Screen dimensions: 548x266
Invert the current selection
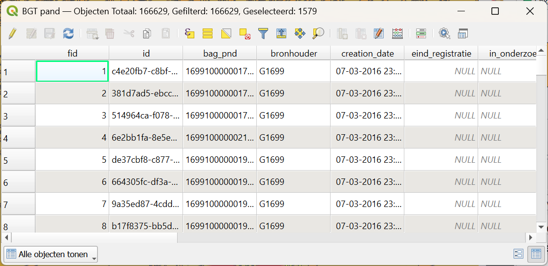226,33
